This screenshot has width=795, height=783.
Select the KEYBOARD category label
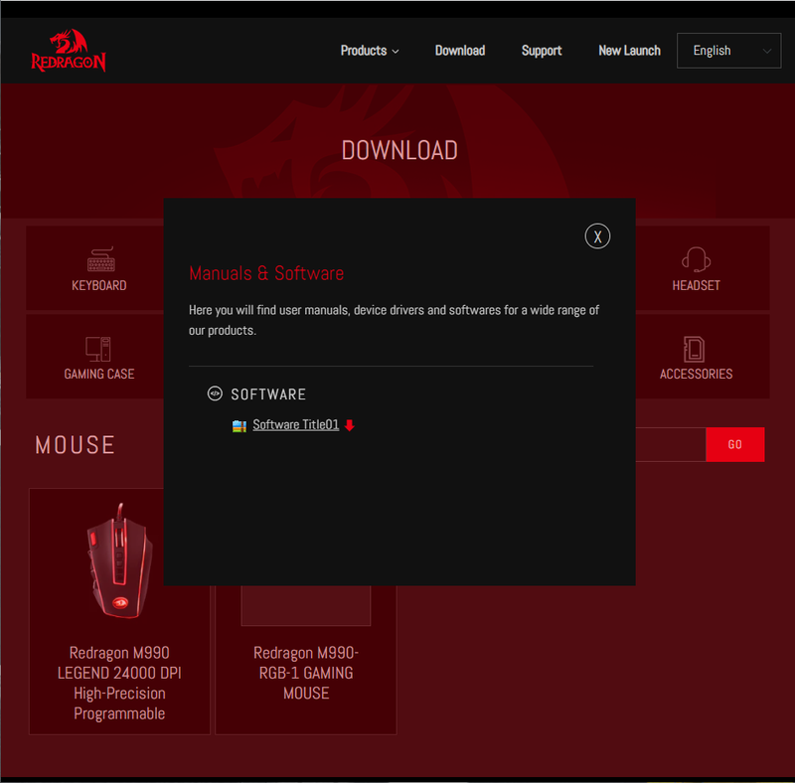[x=98, y=285]
